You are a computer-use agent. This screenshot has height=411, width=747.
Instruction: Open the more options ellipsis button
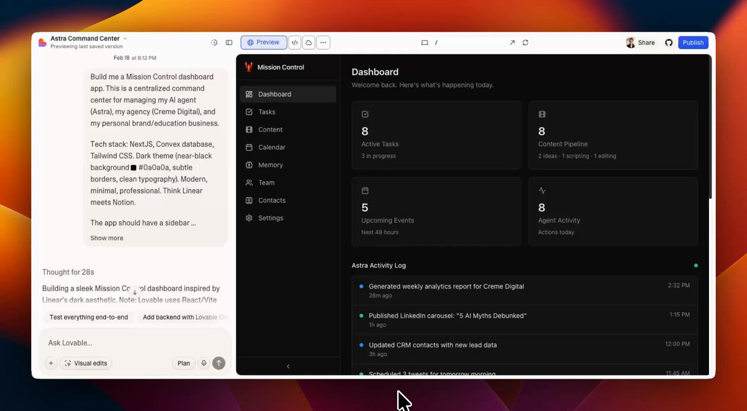click(x=323, y=42)
